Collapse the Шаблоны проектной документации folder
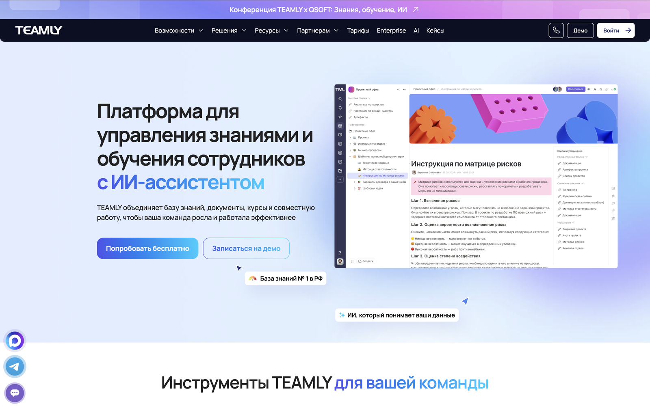This screenshot has height=406, width=650. coord(351,157)
